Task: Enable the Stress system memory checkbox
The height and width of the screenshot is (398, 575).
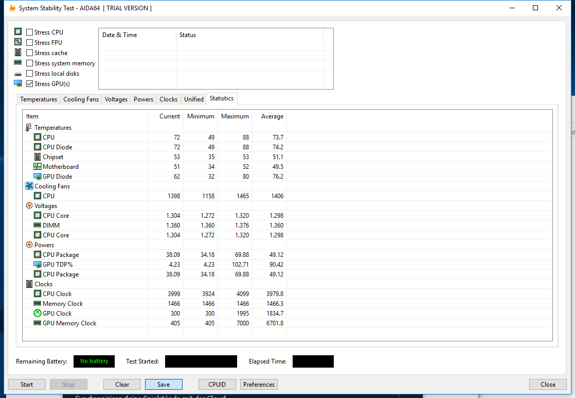Action: 30,63
